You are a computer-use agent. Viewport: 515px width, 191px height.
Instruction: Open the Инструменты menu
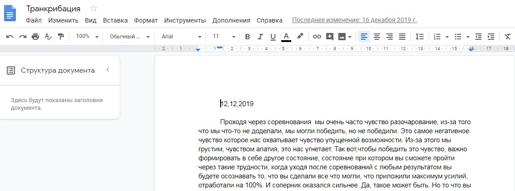[x=185, y=20]
